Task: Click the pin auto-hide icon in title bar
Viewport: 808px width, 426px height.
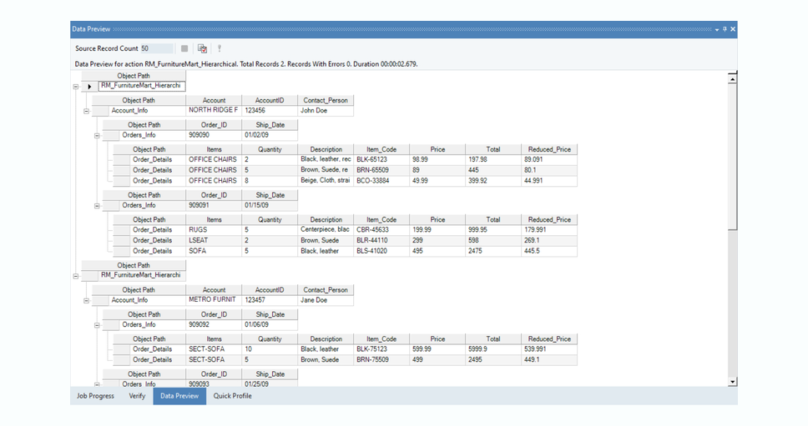Action: point(725,29)
